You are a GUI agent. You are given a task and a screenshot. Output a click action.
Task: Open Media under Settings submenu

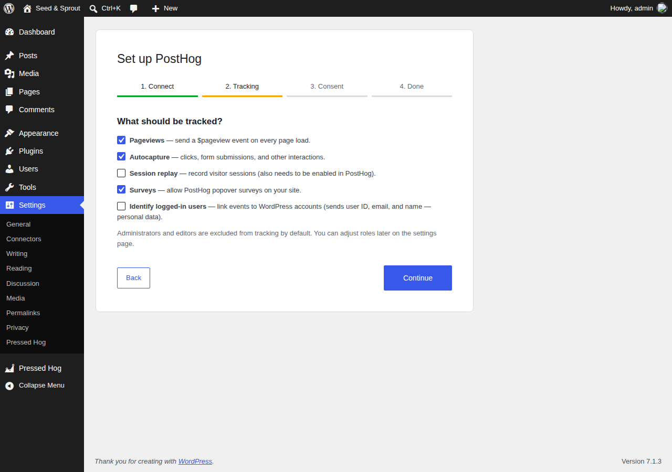point(16,298)
